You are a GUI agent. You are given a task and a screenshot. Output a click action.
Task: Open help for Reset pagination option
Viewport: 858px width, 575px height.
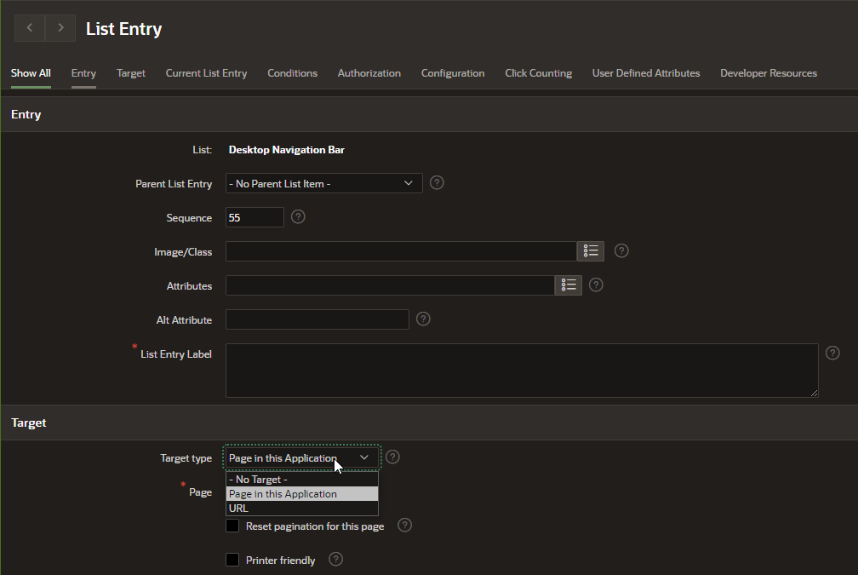click(404, 525)
